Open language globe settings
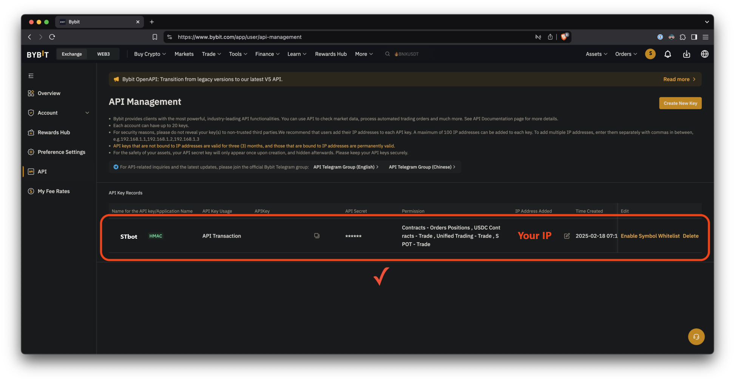 click(x=704, y=54)
